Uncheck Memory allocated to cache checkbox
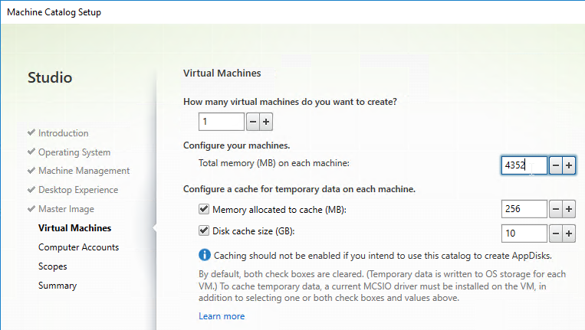The height and width of the screenshot is (330, 585). coord(204,209)
